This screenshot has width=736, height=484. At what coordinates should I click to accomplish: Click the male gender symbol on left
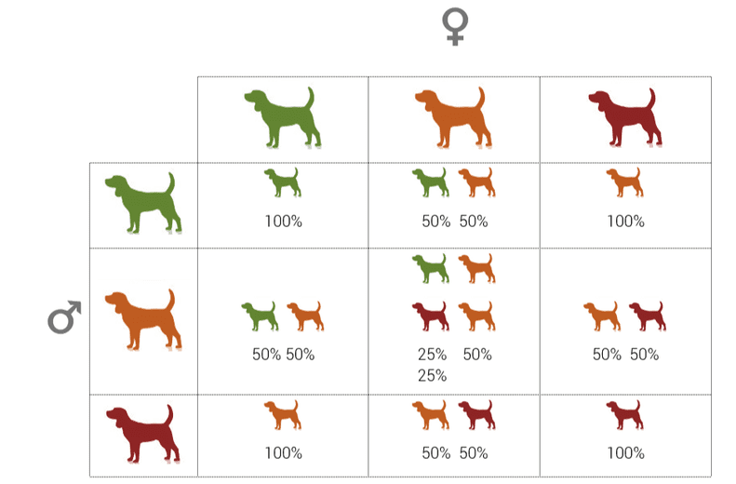[64, 316]
